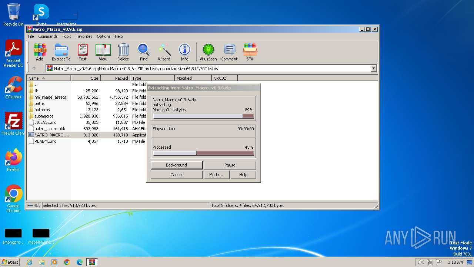Open the Help menu
The width and height of the screenshot is (474, 267).
click(x=118, y=36)
